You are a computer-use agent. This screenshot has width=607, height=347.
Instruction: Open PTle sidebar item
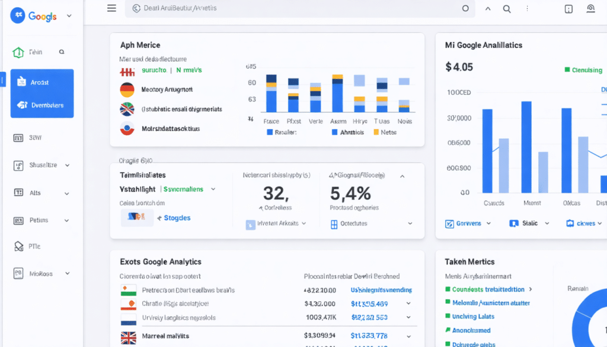point(27,246)
